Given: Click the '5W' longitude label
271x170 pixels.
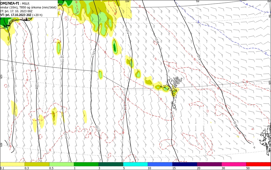Looking at the screenshot, I should click(198, 1).
